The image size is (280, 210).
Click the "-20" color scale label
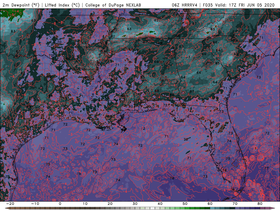[10, 204]
